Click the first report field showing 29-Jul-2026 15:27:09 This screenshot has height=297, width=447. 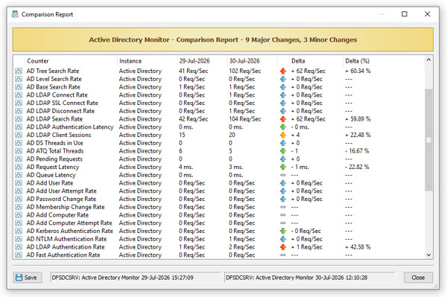[x=136, y=278]
